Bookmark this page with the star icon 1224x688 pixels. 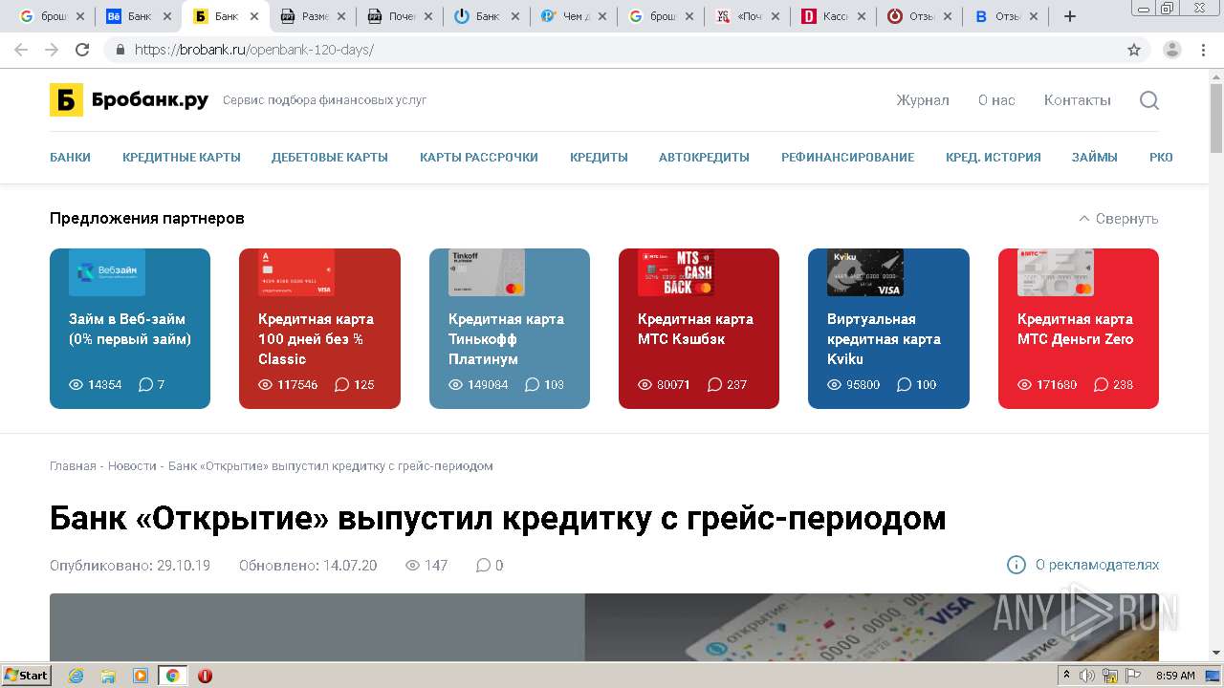point(1134,50)
